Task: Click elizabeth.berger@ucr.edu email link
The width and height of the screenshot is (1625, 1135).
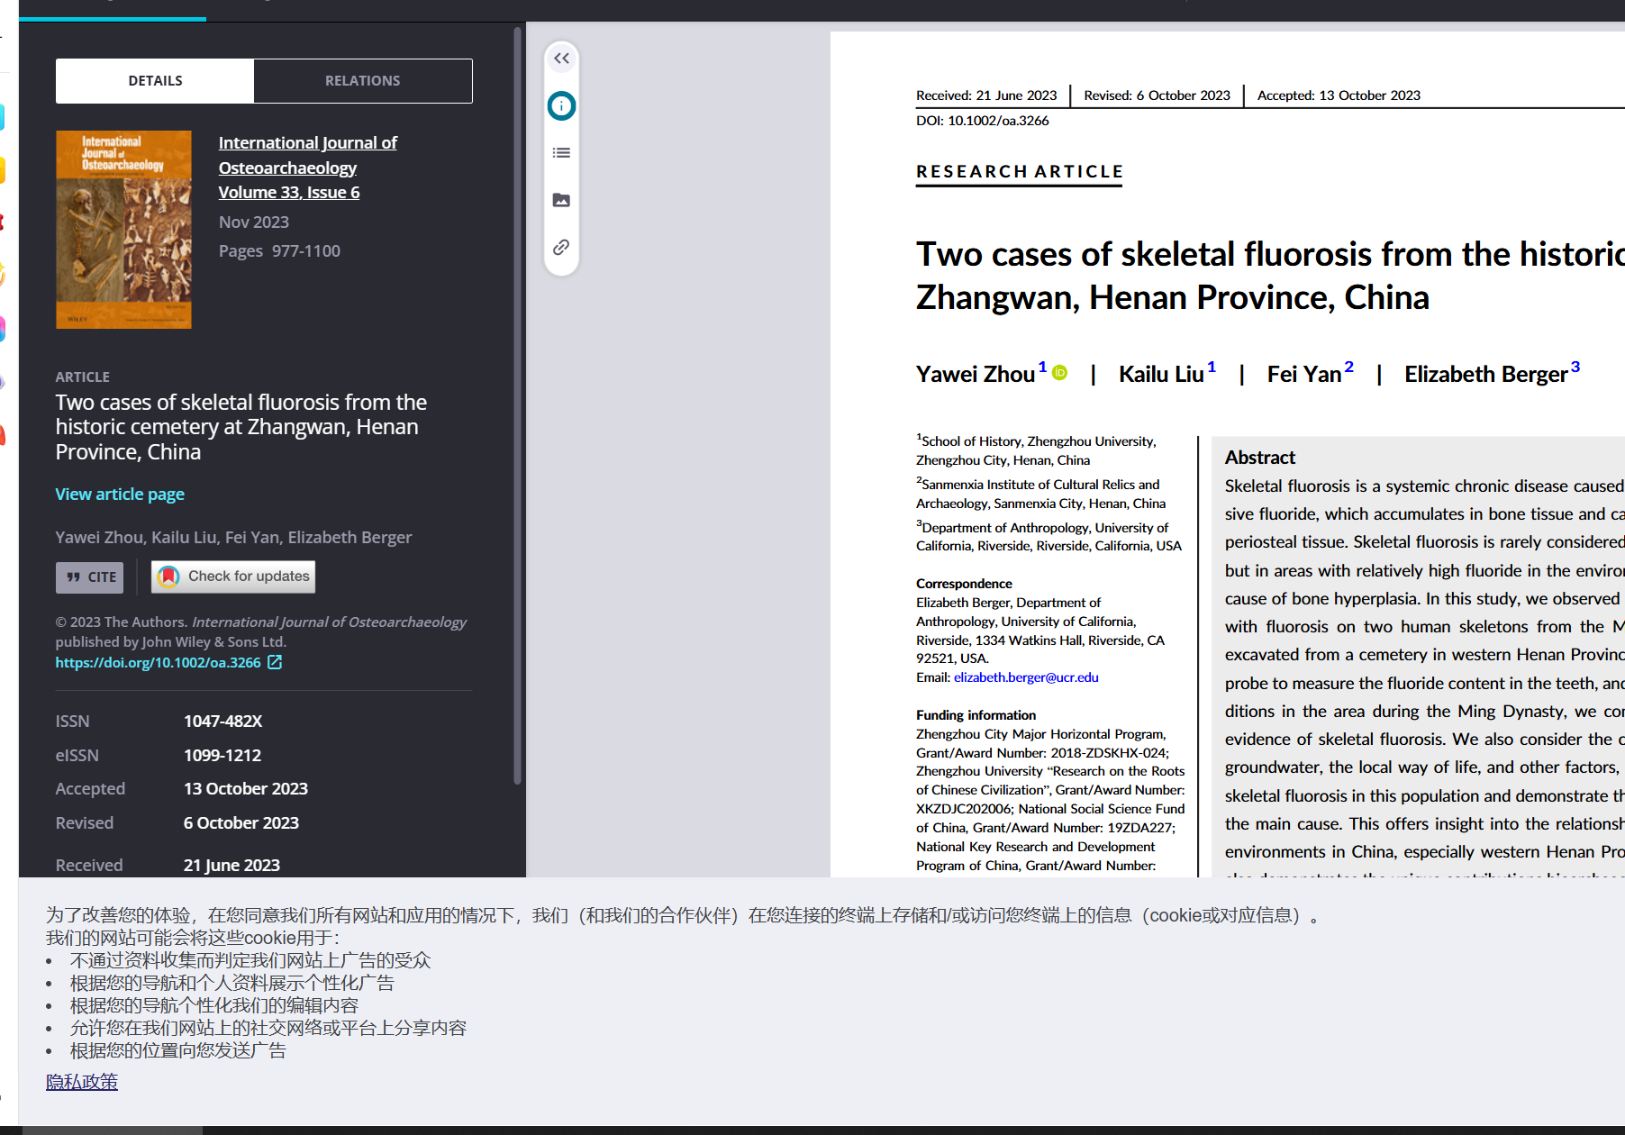Action: click(1026, 677)
